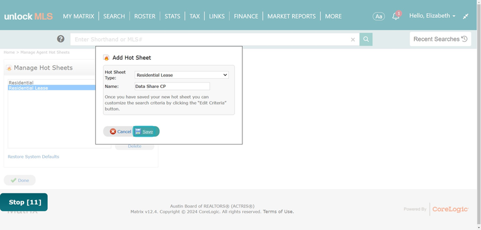Open the TAX menu
The image size is (481, 230).
coord(195,16)
